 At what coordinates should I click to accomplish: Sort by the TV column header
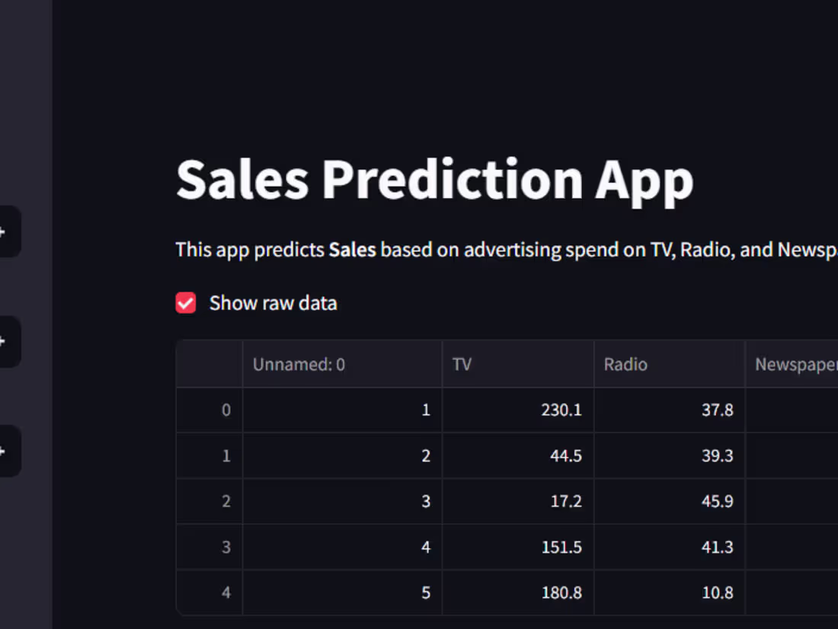[518, 364]
